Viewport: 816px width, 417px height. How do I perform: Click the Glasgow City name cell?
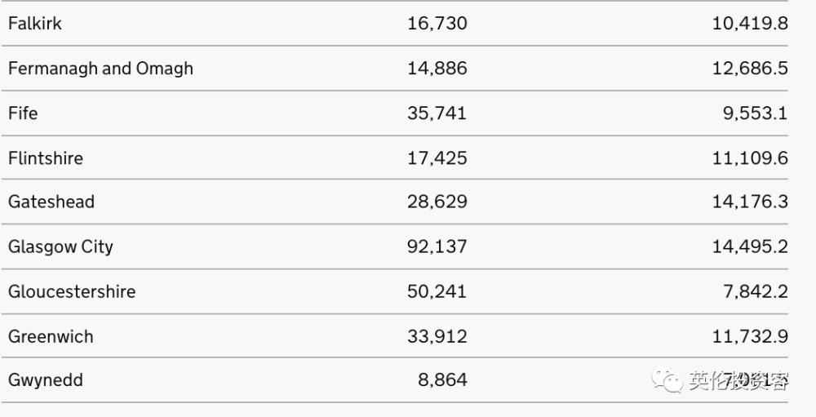point(60,246)
